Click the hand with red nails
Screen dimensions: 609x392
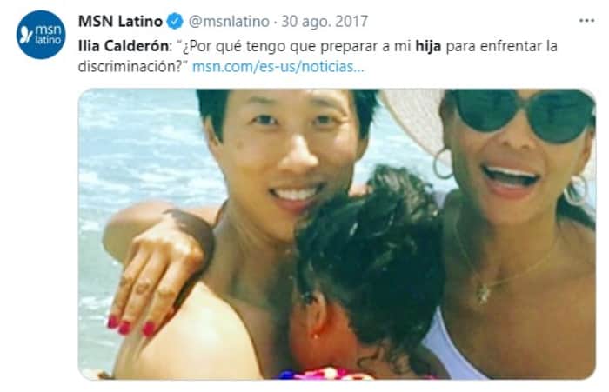tap(156, 280)
